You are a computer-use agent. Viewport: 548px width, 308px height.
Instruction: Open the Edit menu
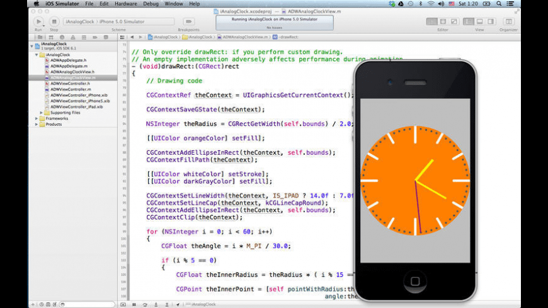[x=104, y=4]
